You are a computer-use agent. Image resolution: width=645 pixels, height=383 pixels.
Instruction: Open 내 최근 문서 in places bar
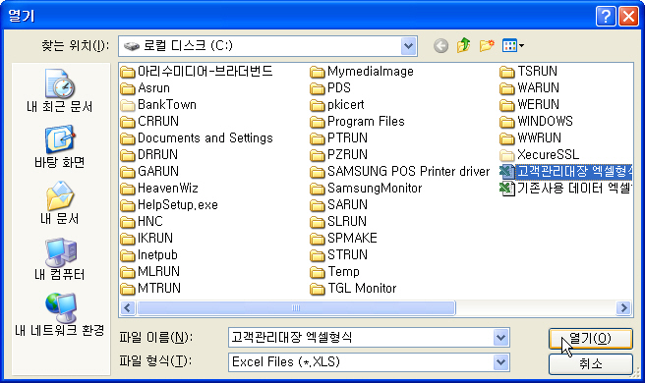click(x=60, y=90)
